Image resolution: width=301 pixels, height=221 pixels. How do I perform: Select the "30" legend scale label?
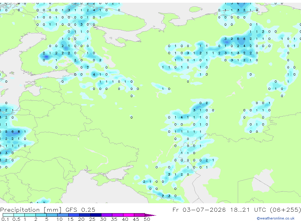(x=103, y=219)
